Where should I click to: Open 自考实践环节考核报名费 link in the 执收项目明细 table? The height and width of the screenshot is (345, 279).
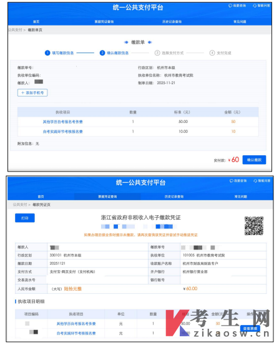point(76,333)
